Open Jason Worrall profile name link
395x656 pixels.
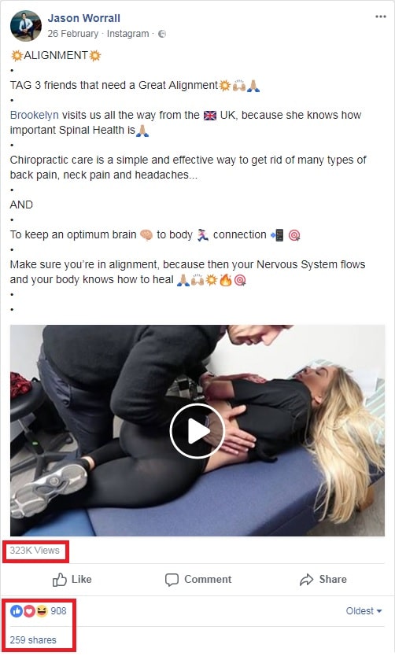point(83,18)
